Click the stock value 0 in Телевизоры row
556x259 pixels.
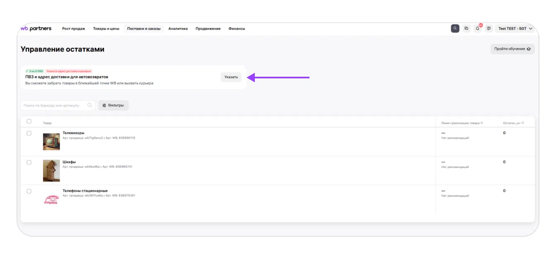(x=504, y=133)
